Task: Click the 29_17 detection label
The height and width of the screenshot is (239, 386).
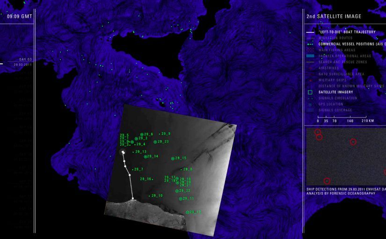Action: click(170, 177)
